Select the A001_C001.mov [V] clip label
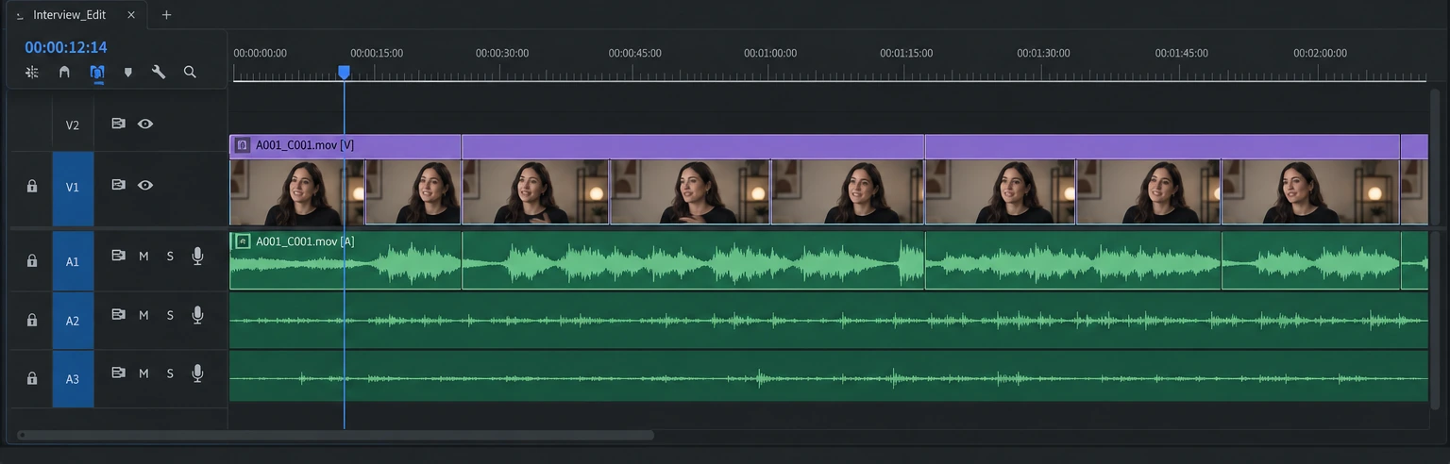The image size is (1450, 464). click(x=305, y=145)
